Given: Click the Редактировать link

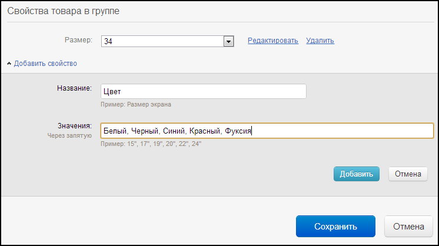Looking at the screenshot, I should point(272,41).
